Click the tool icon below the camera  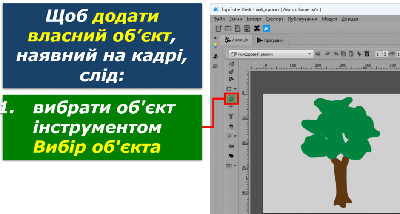[231, 156]
